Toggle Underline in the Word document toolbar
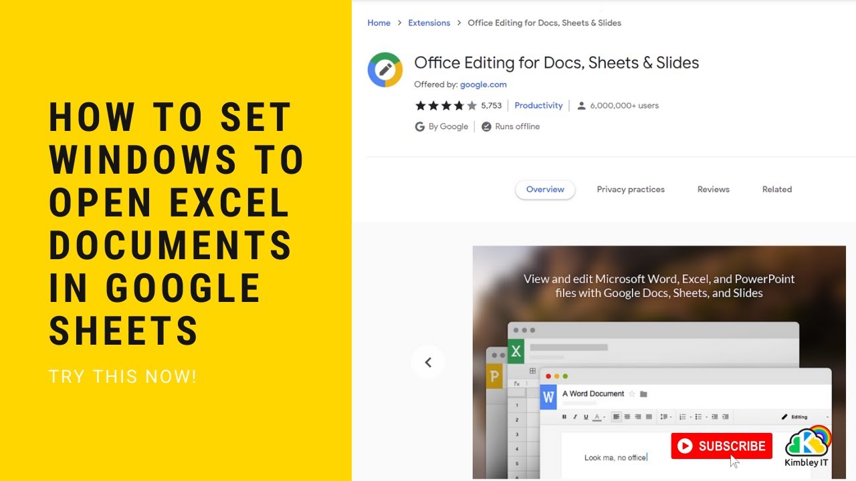856x481 pixels. 586,417
